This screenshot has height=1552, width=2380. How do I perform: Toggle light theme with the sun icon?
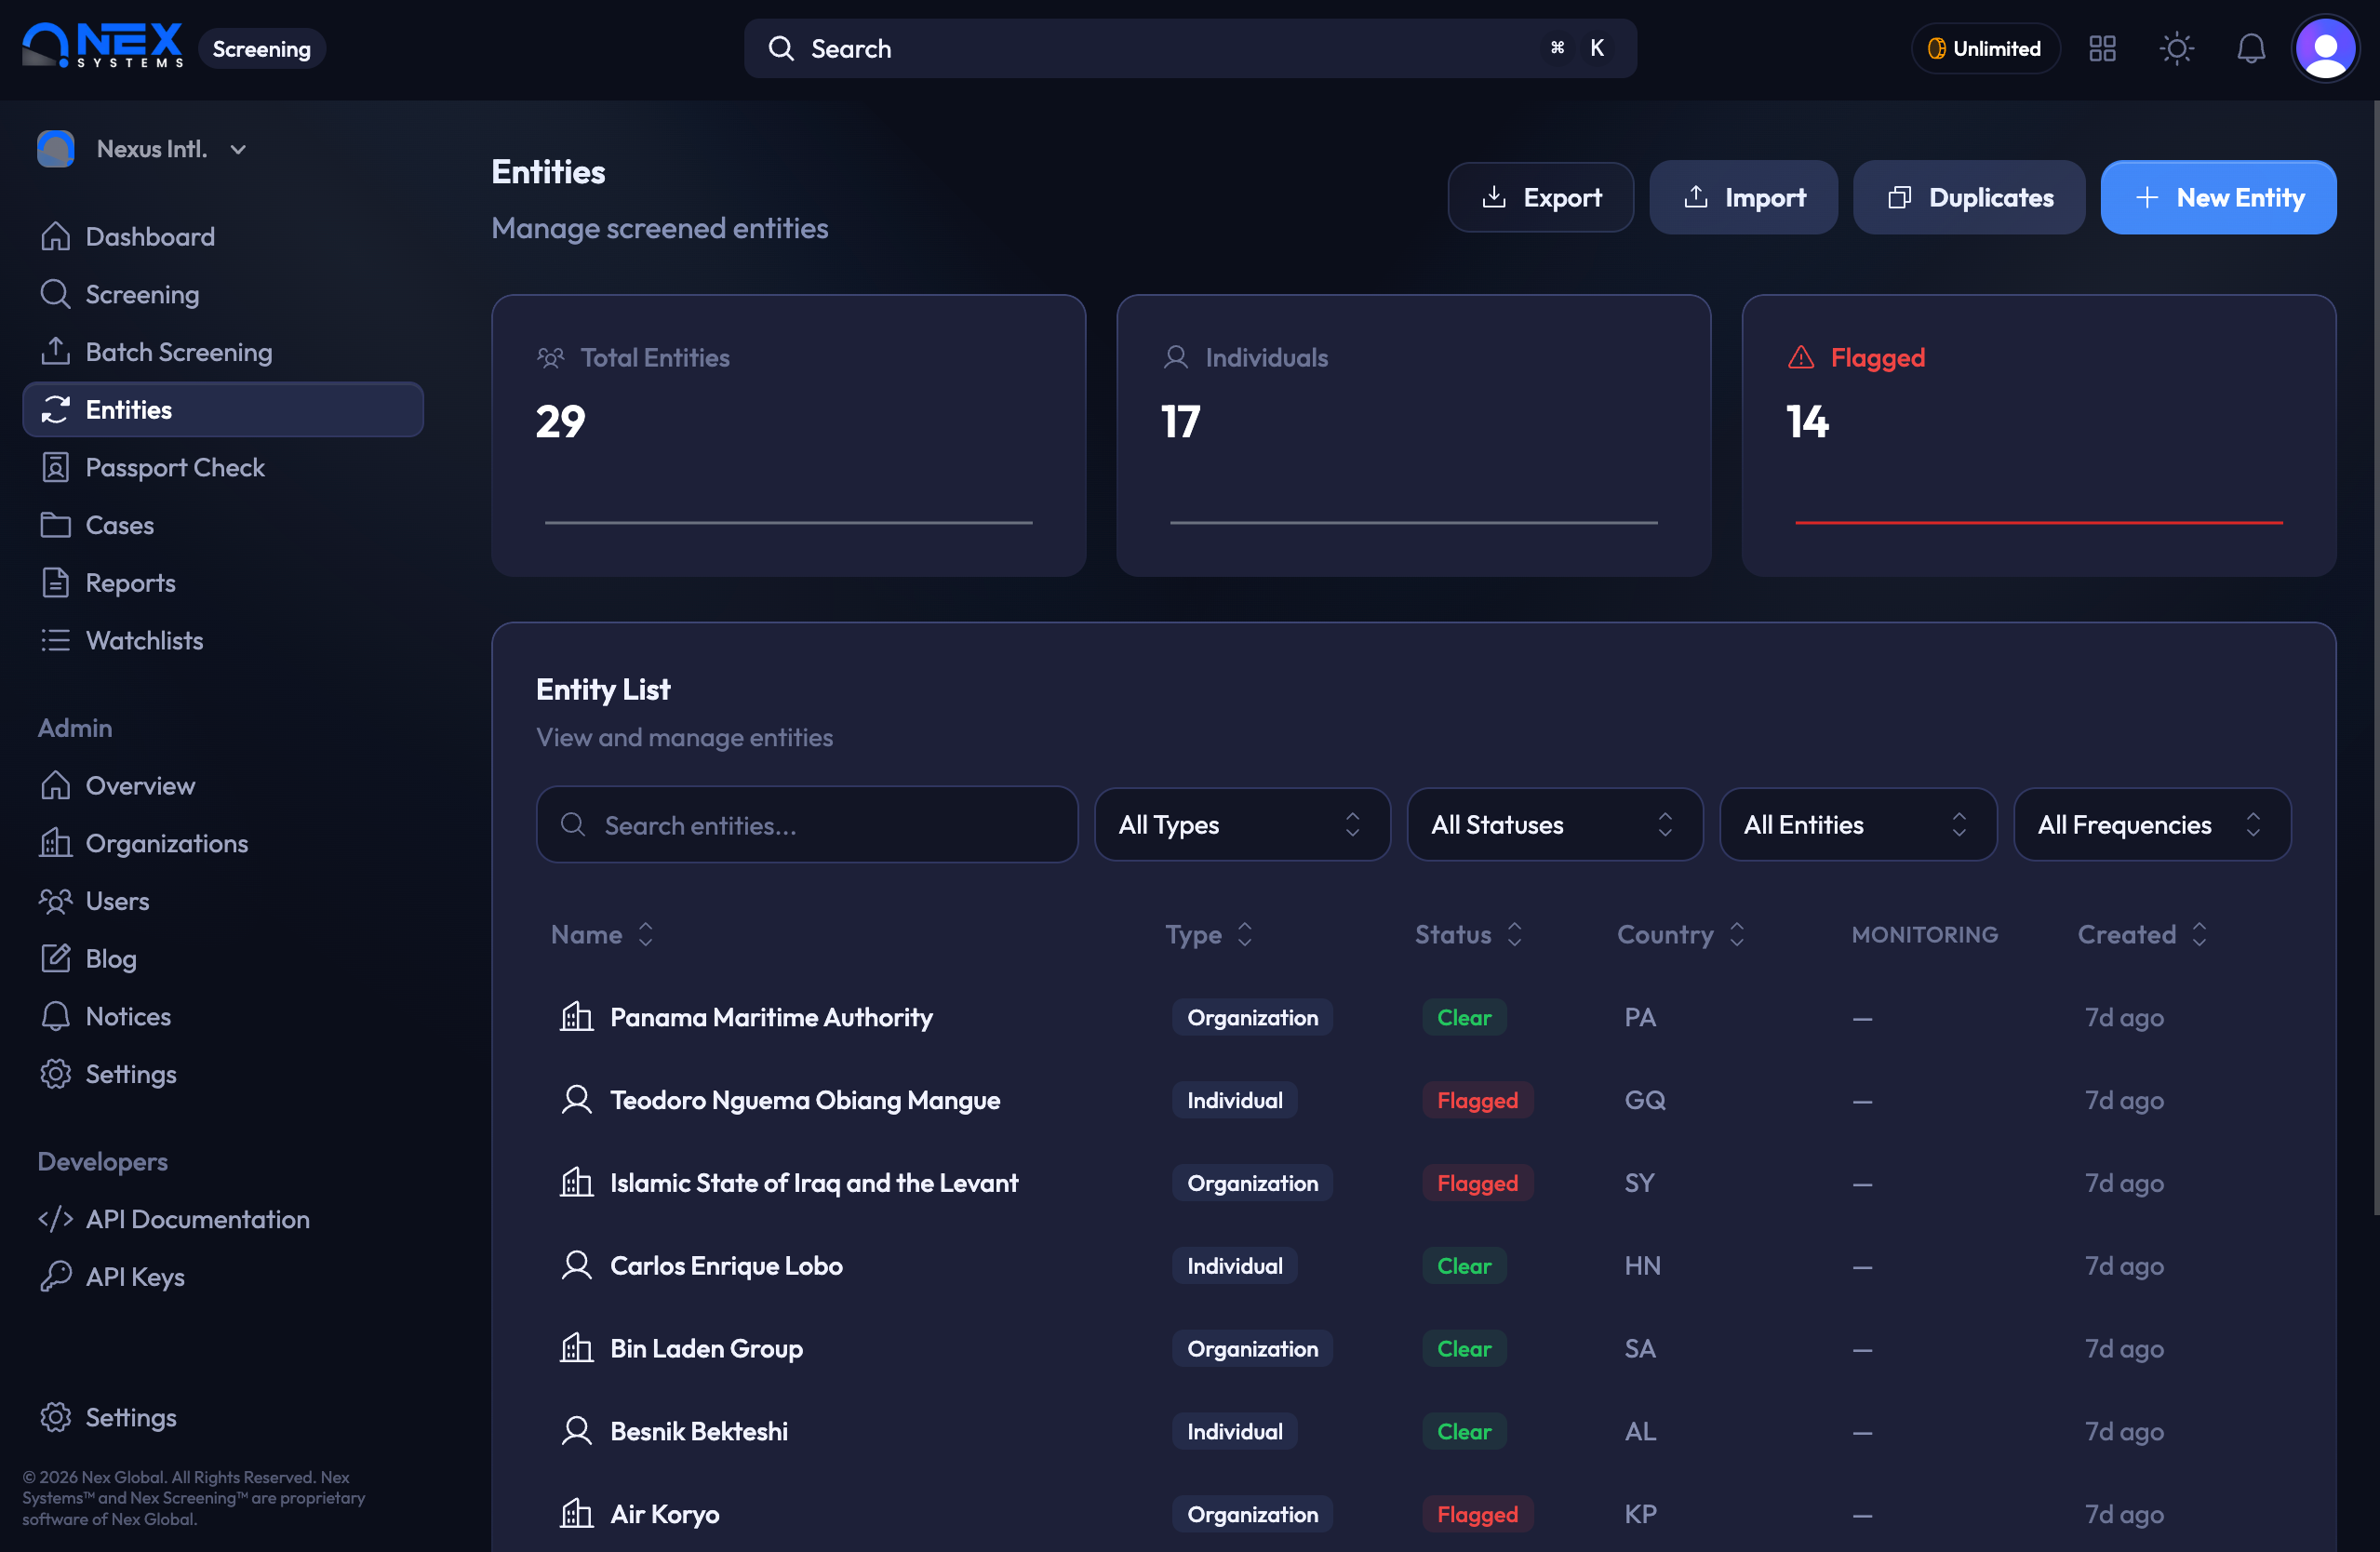click(x=2176, y=48)
